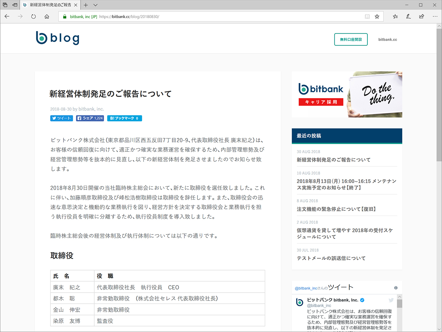The height and width of the screenshot is (332, 442).
Task: Open Web Note to annotate the page
Action: (x=408, y=16)
